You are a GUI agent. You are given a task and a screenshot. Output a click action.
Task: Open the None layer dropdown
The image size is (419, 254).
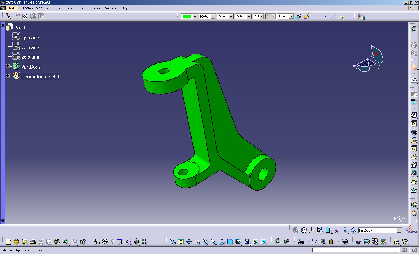click(291, 17)
